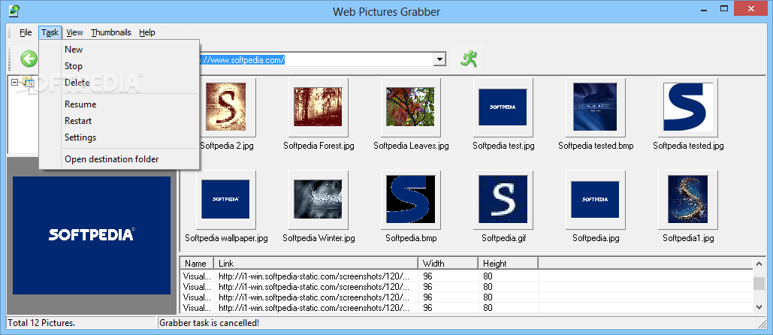The height and width of the screenshot is (335, 773).
Task: Sort list by the Name column header
Action: (197, 263)
